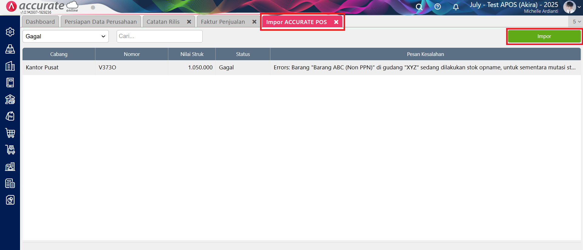Open the fixed assets factory icon

point(10,166)
